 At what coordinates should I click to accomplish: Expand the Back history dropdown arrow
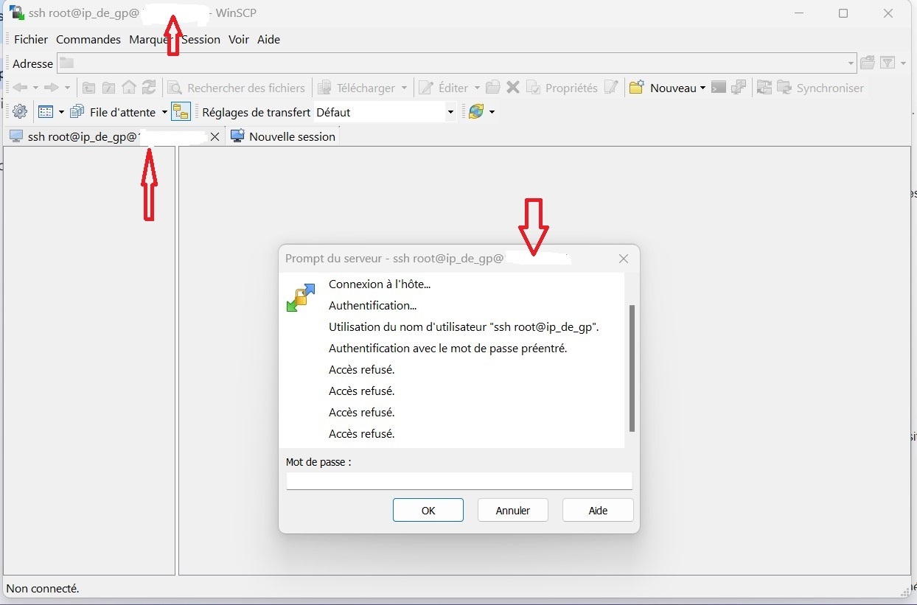(x=35, y=88)
